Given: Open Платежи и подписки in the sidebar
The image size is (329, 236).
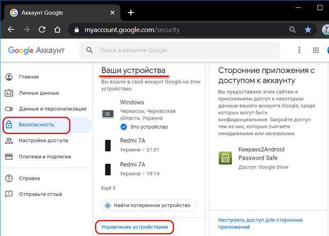Looking at the screenshot, I should tap(46, 157).
